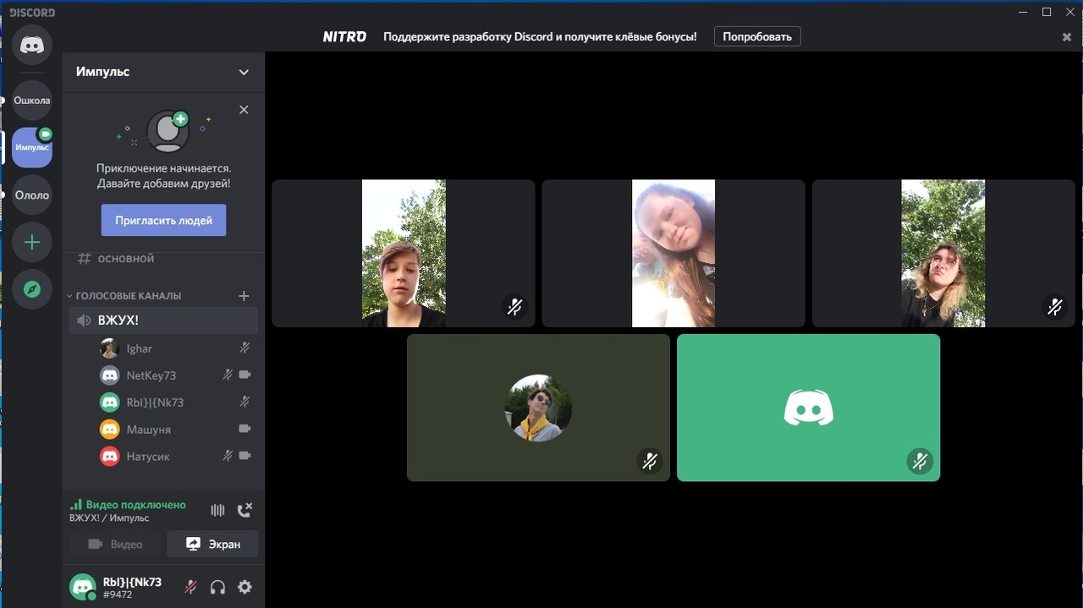Close the Nitro promotion banner

tap(1067, 37)
